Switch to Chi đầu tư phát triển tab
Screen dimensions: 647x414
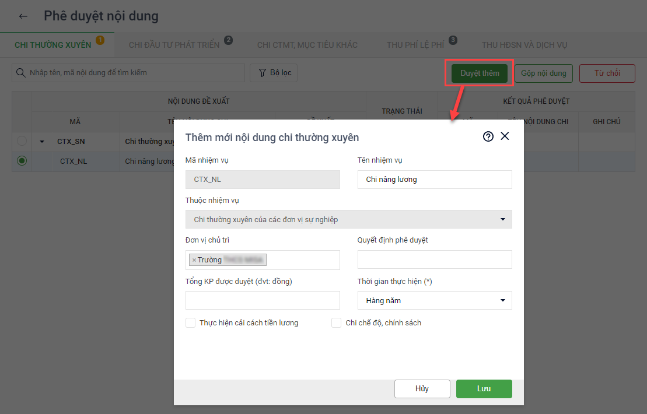pyautogui.click(x=174, y=45)
